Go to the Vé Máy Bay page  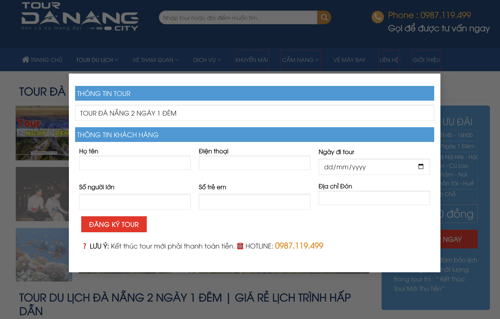349,60
